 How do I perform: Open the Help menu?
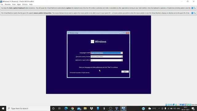click(31, 4)
